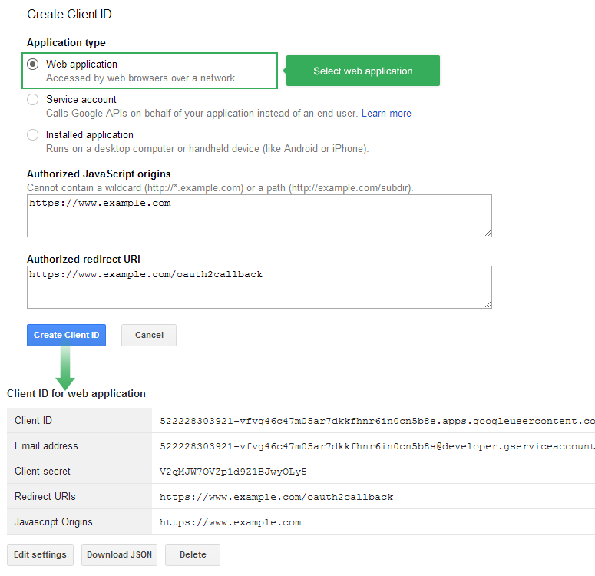Open the Learn more link

tap(386, 113)
